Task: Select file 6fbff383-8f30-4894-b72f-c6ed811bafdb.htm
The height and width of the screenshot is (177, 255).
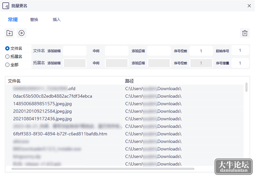Action: (60, 134)
